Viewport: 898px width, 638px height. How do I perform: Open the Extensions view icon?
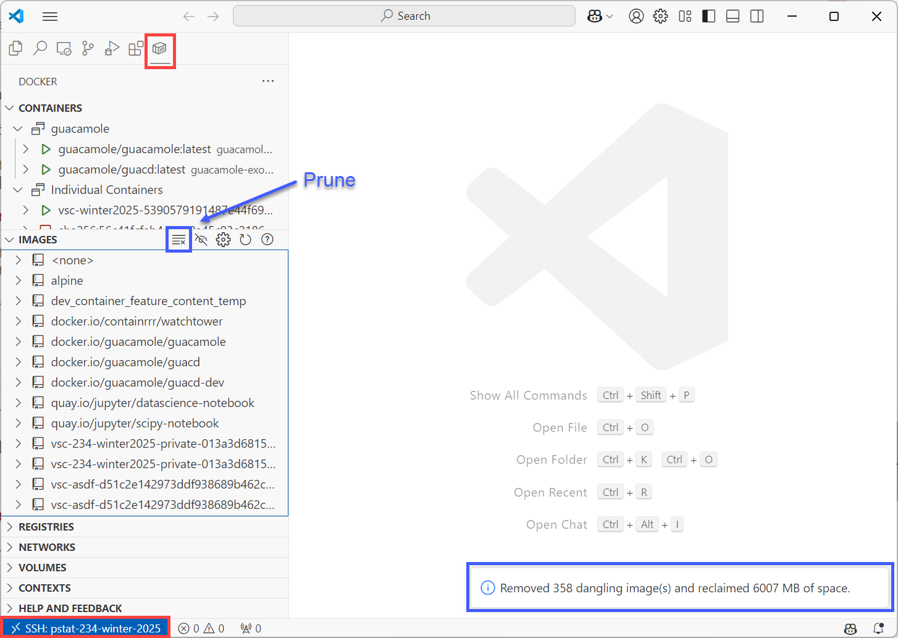(136, 49)
